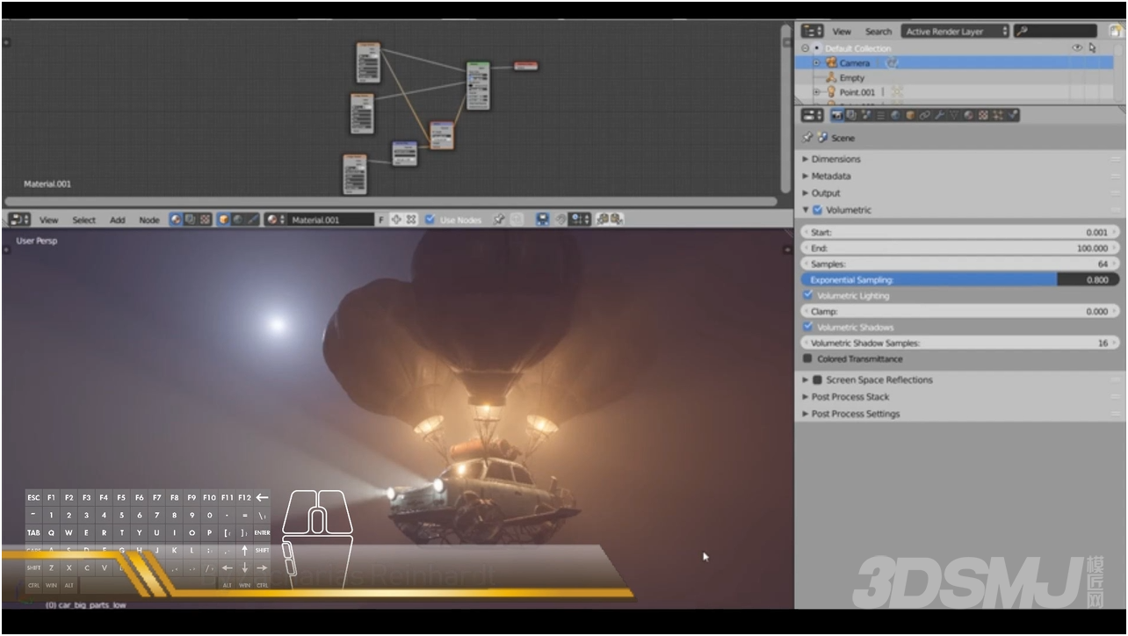Open the Material properties tab sphere icon
1128x636 pixels.
pos(969,115)
